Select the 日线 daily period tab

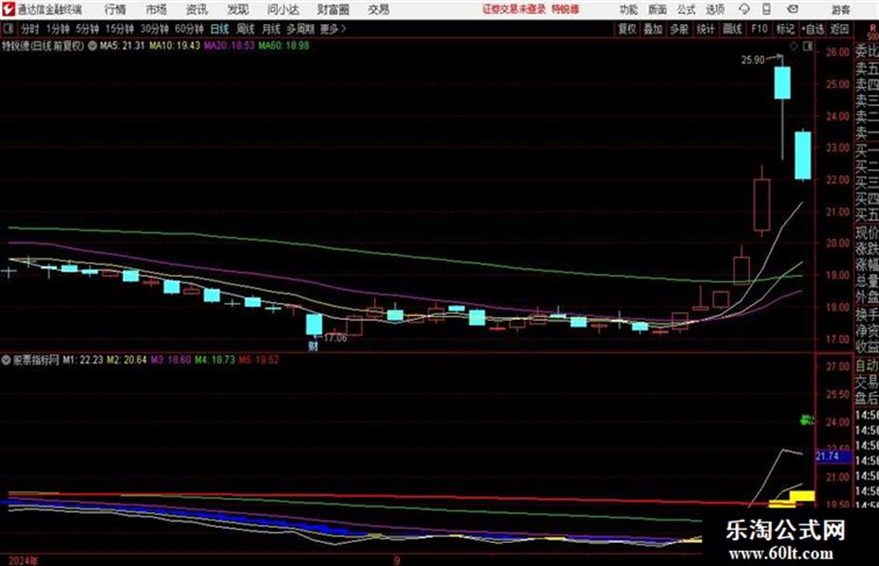point(220,29)
